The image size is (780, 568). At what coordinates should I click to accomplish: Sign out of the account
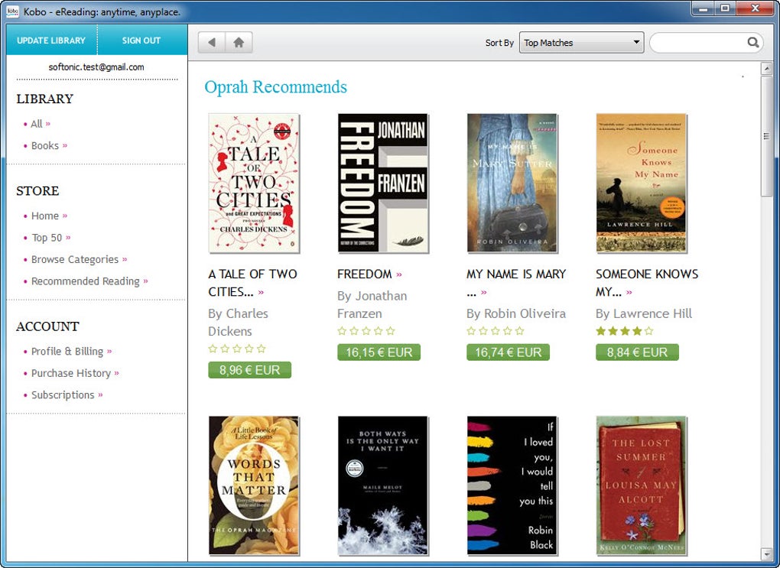click(141, 41)
